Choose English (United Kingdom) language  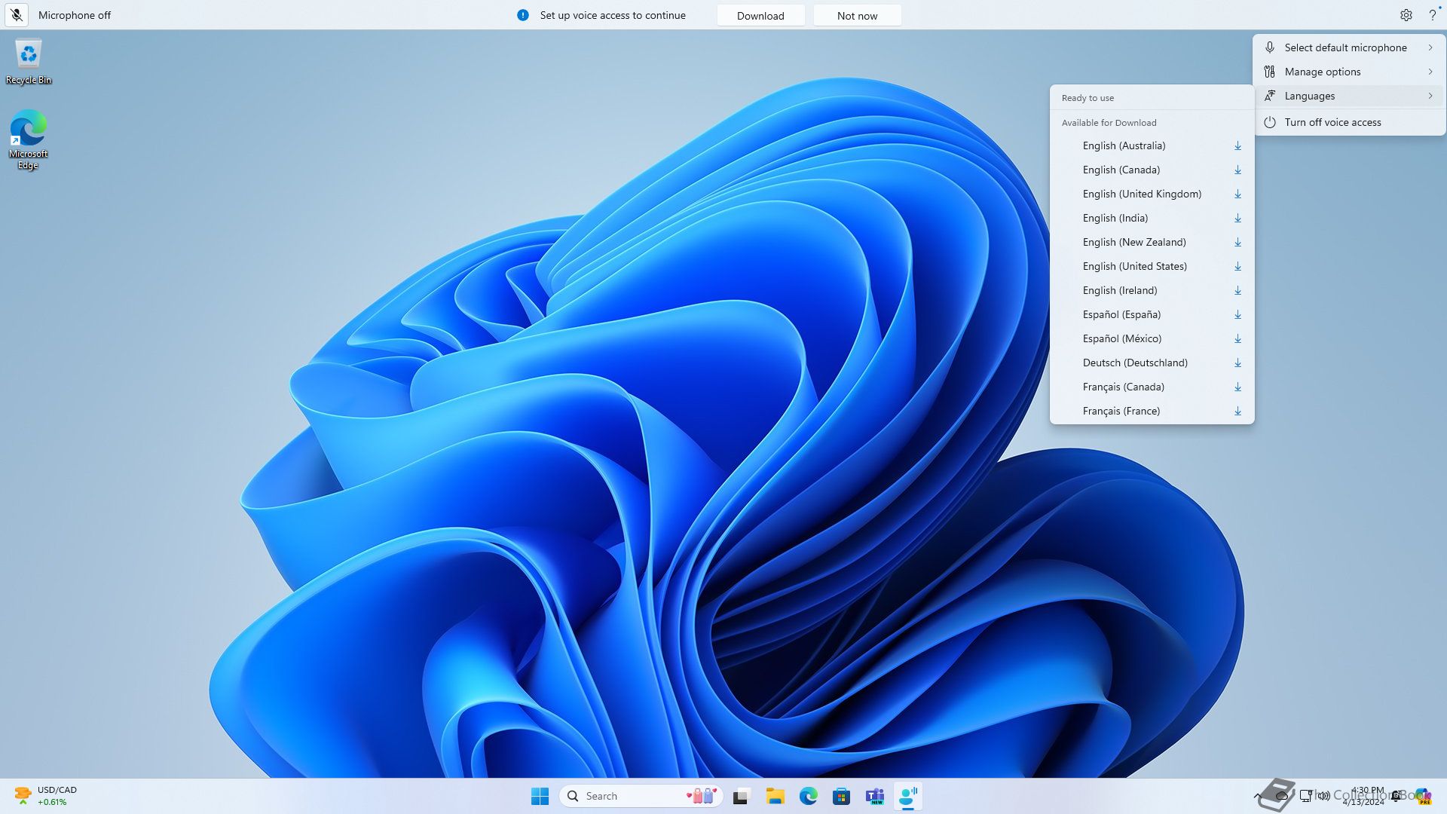click(x=1152, y=194)
